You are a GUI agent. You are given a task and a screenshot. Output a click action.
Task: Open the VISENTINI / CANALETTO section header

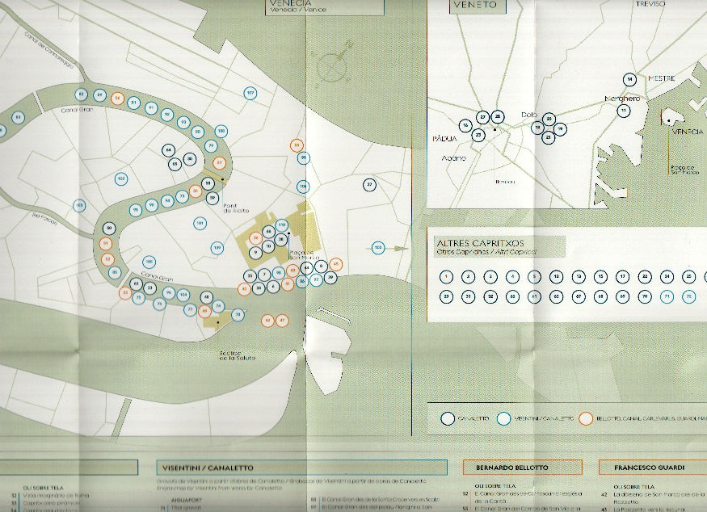[301, 468]
